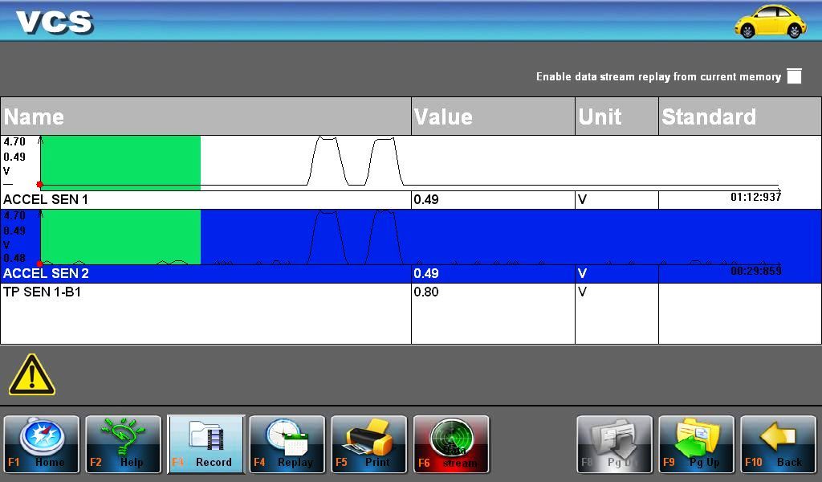Print the data with F5 Print
This screenshot has height=482, width=822.
(x=369, y=444)
